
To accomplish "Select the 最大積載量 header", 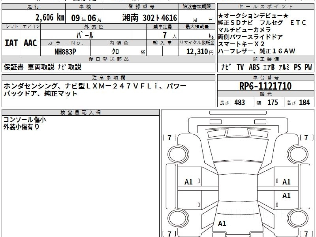I will [x=197, y=27].
